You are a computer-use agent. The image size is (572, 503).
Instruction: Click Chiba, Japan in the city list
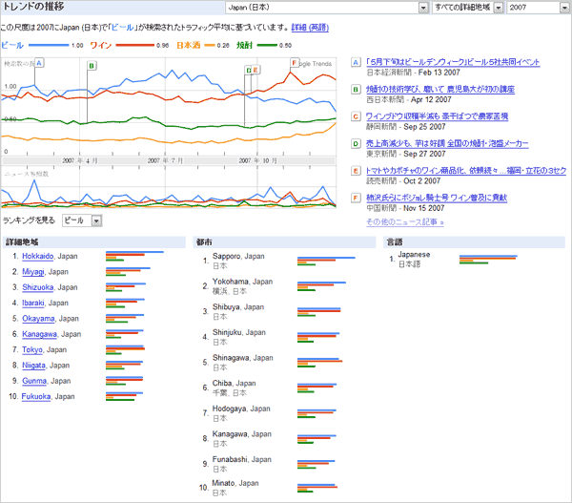point(235,383)
